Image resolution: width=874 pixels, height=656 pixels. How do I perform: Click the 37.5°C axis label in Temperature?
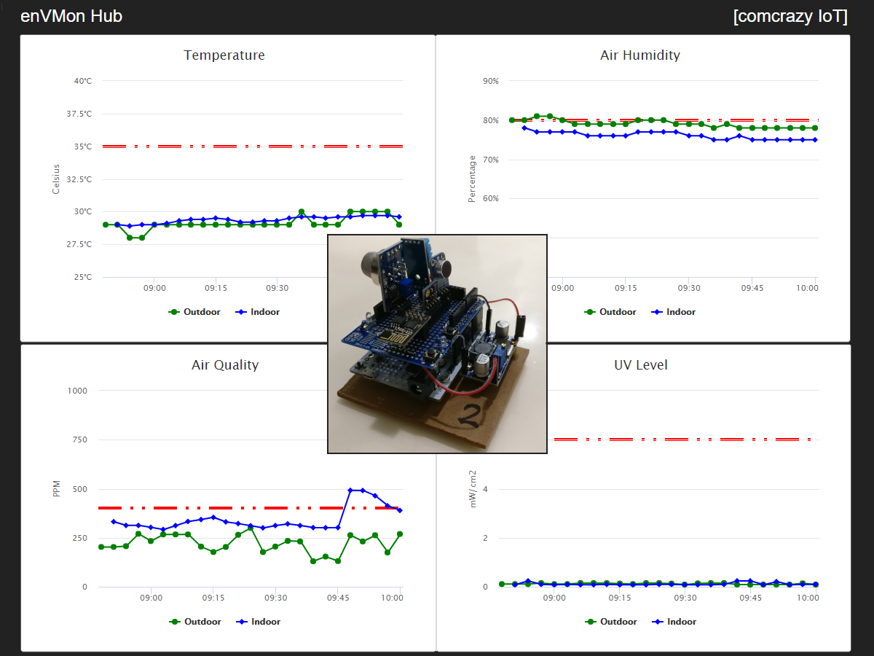point(79,114)
